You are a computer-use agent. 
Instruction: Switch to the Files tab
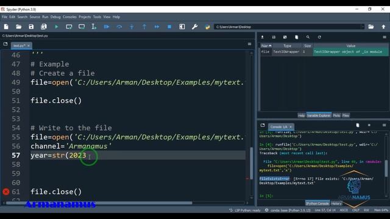346,116
